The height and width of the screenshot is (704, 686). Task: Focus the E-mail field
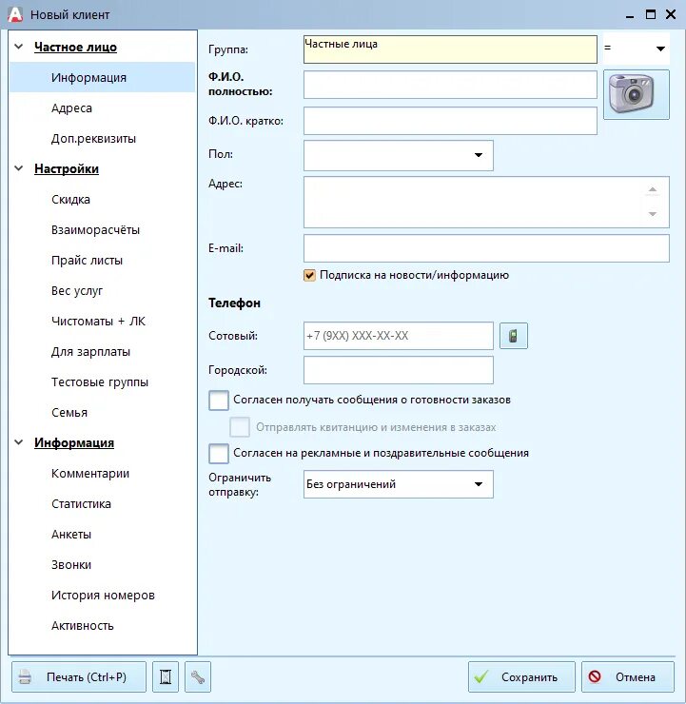[486, 248]
